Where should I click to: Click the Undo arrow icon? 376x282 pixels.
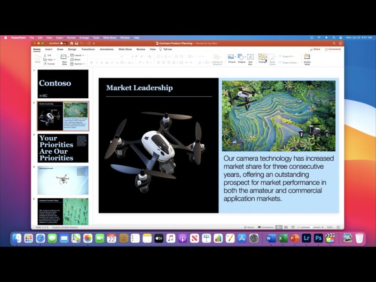[82, 43]
